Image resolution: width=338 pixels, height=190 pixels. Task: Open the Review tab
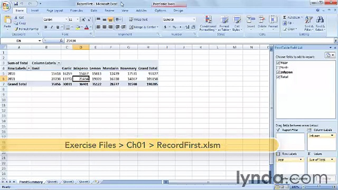pos(109,11)
